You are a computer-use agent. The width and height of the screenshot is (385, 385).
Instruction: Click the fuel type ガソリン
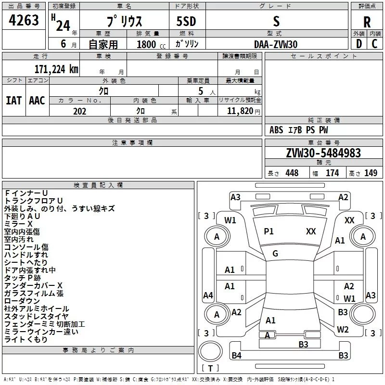point(187,44)
